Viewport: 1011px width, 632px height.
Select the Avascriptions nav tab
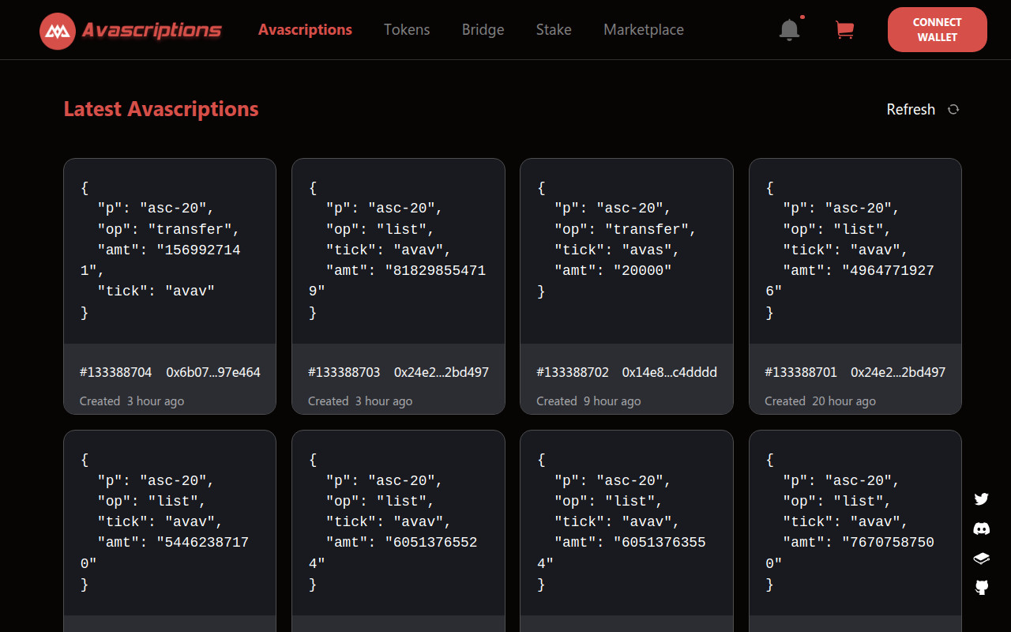(x=305, y=29)
